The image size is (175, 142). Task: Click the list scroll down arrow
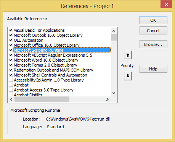[114, 93]
